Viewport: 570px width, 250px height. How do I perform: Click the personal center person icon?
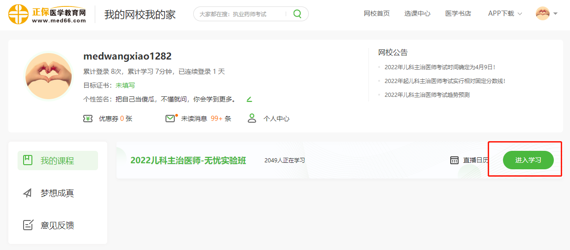[x=252, y=119]
